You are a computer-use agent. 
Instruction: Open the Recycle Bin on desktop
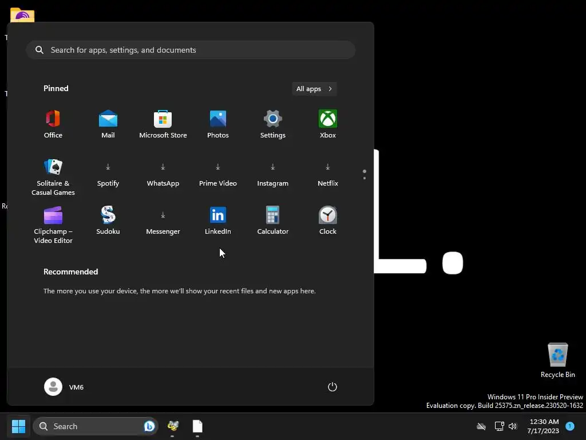coord(557,360)
